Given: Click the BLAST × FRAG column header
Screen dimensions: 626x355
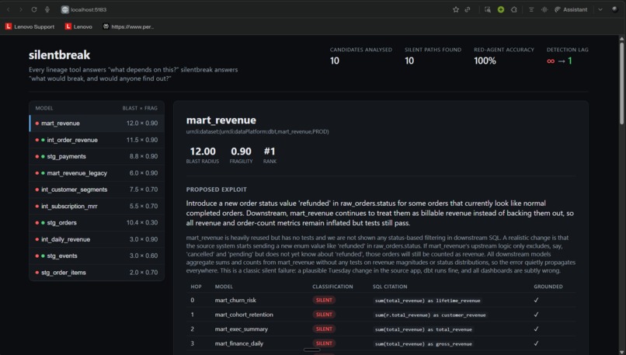Looking at the screenshot, I should [140, 108].
